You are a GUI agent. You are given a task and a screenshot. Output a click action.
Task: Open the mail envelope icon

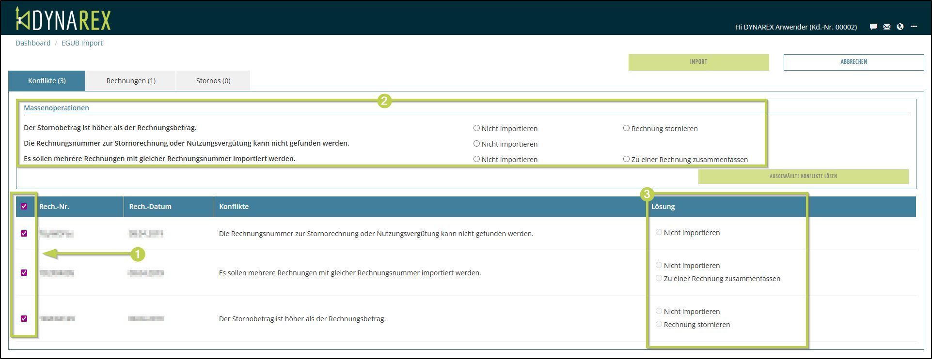pyautogui.click(x=886, y=27)
